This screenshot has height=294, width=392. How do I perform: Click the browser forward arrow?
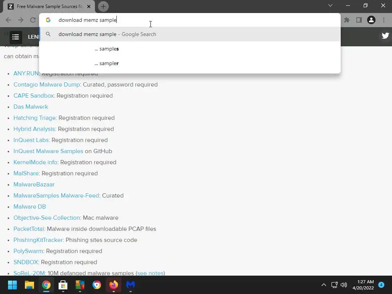click(21, 20)
